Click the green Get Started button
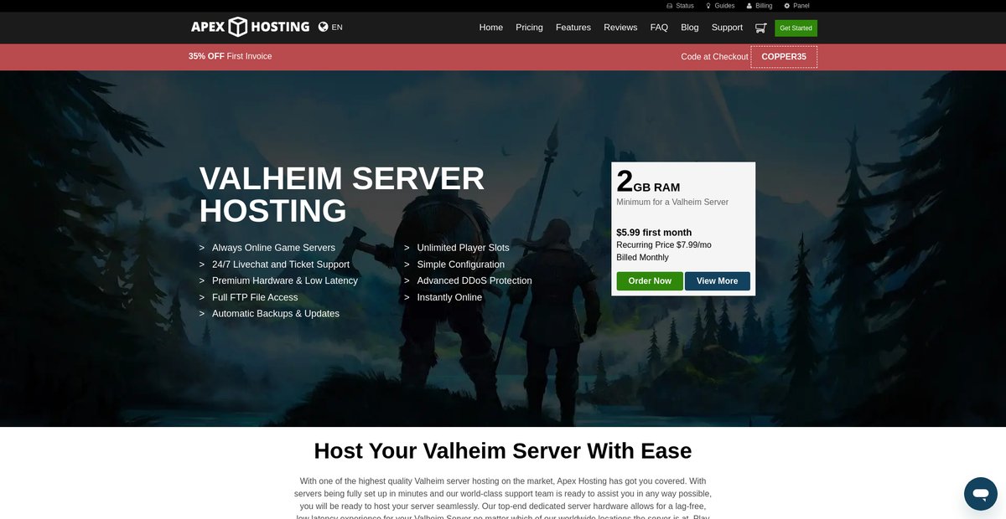This screenshot has height=519, width=1006. click(x=796, y=28)
